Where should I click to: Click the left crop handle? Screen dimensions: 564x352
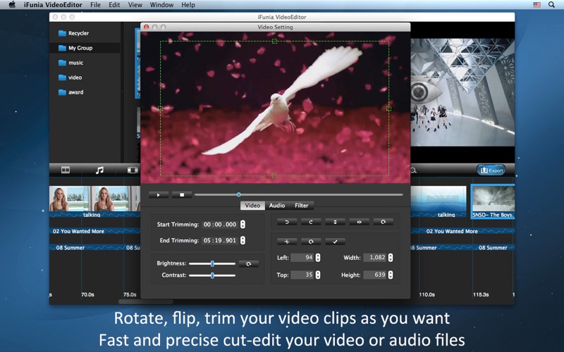coord(161,108)
